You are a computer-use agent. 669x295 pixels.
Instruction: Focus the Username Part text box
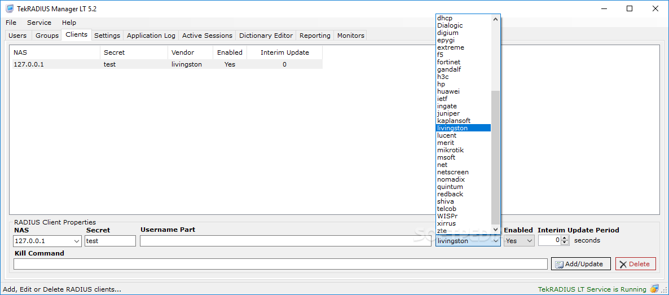click(285, 241)
